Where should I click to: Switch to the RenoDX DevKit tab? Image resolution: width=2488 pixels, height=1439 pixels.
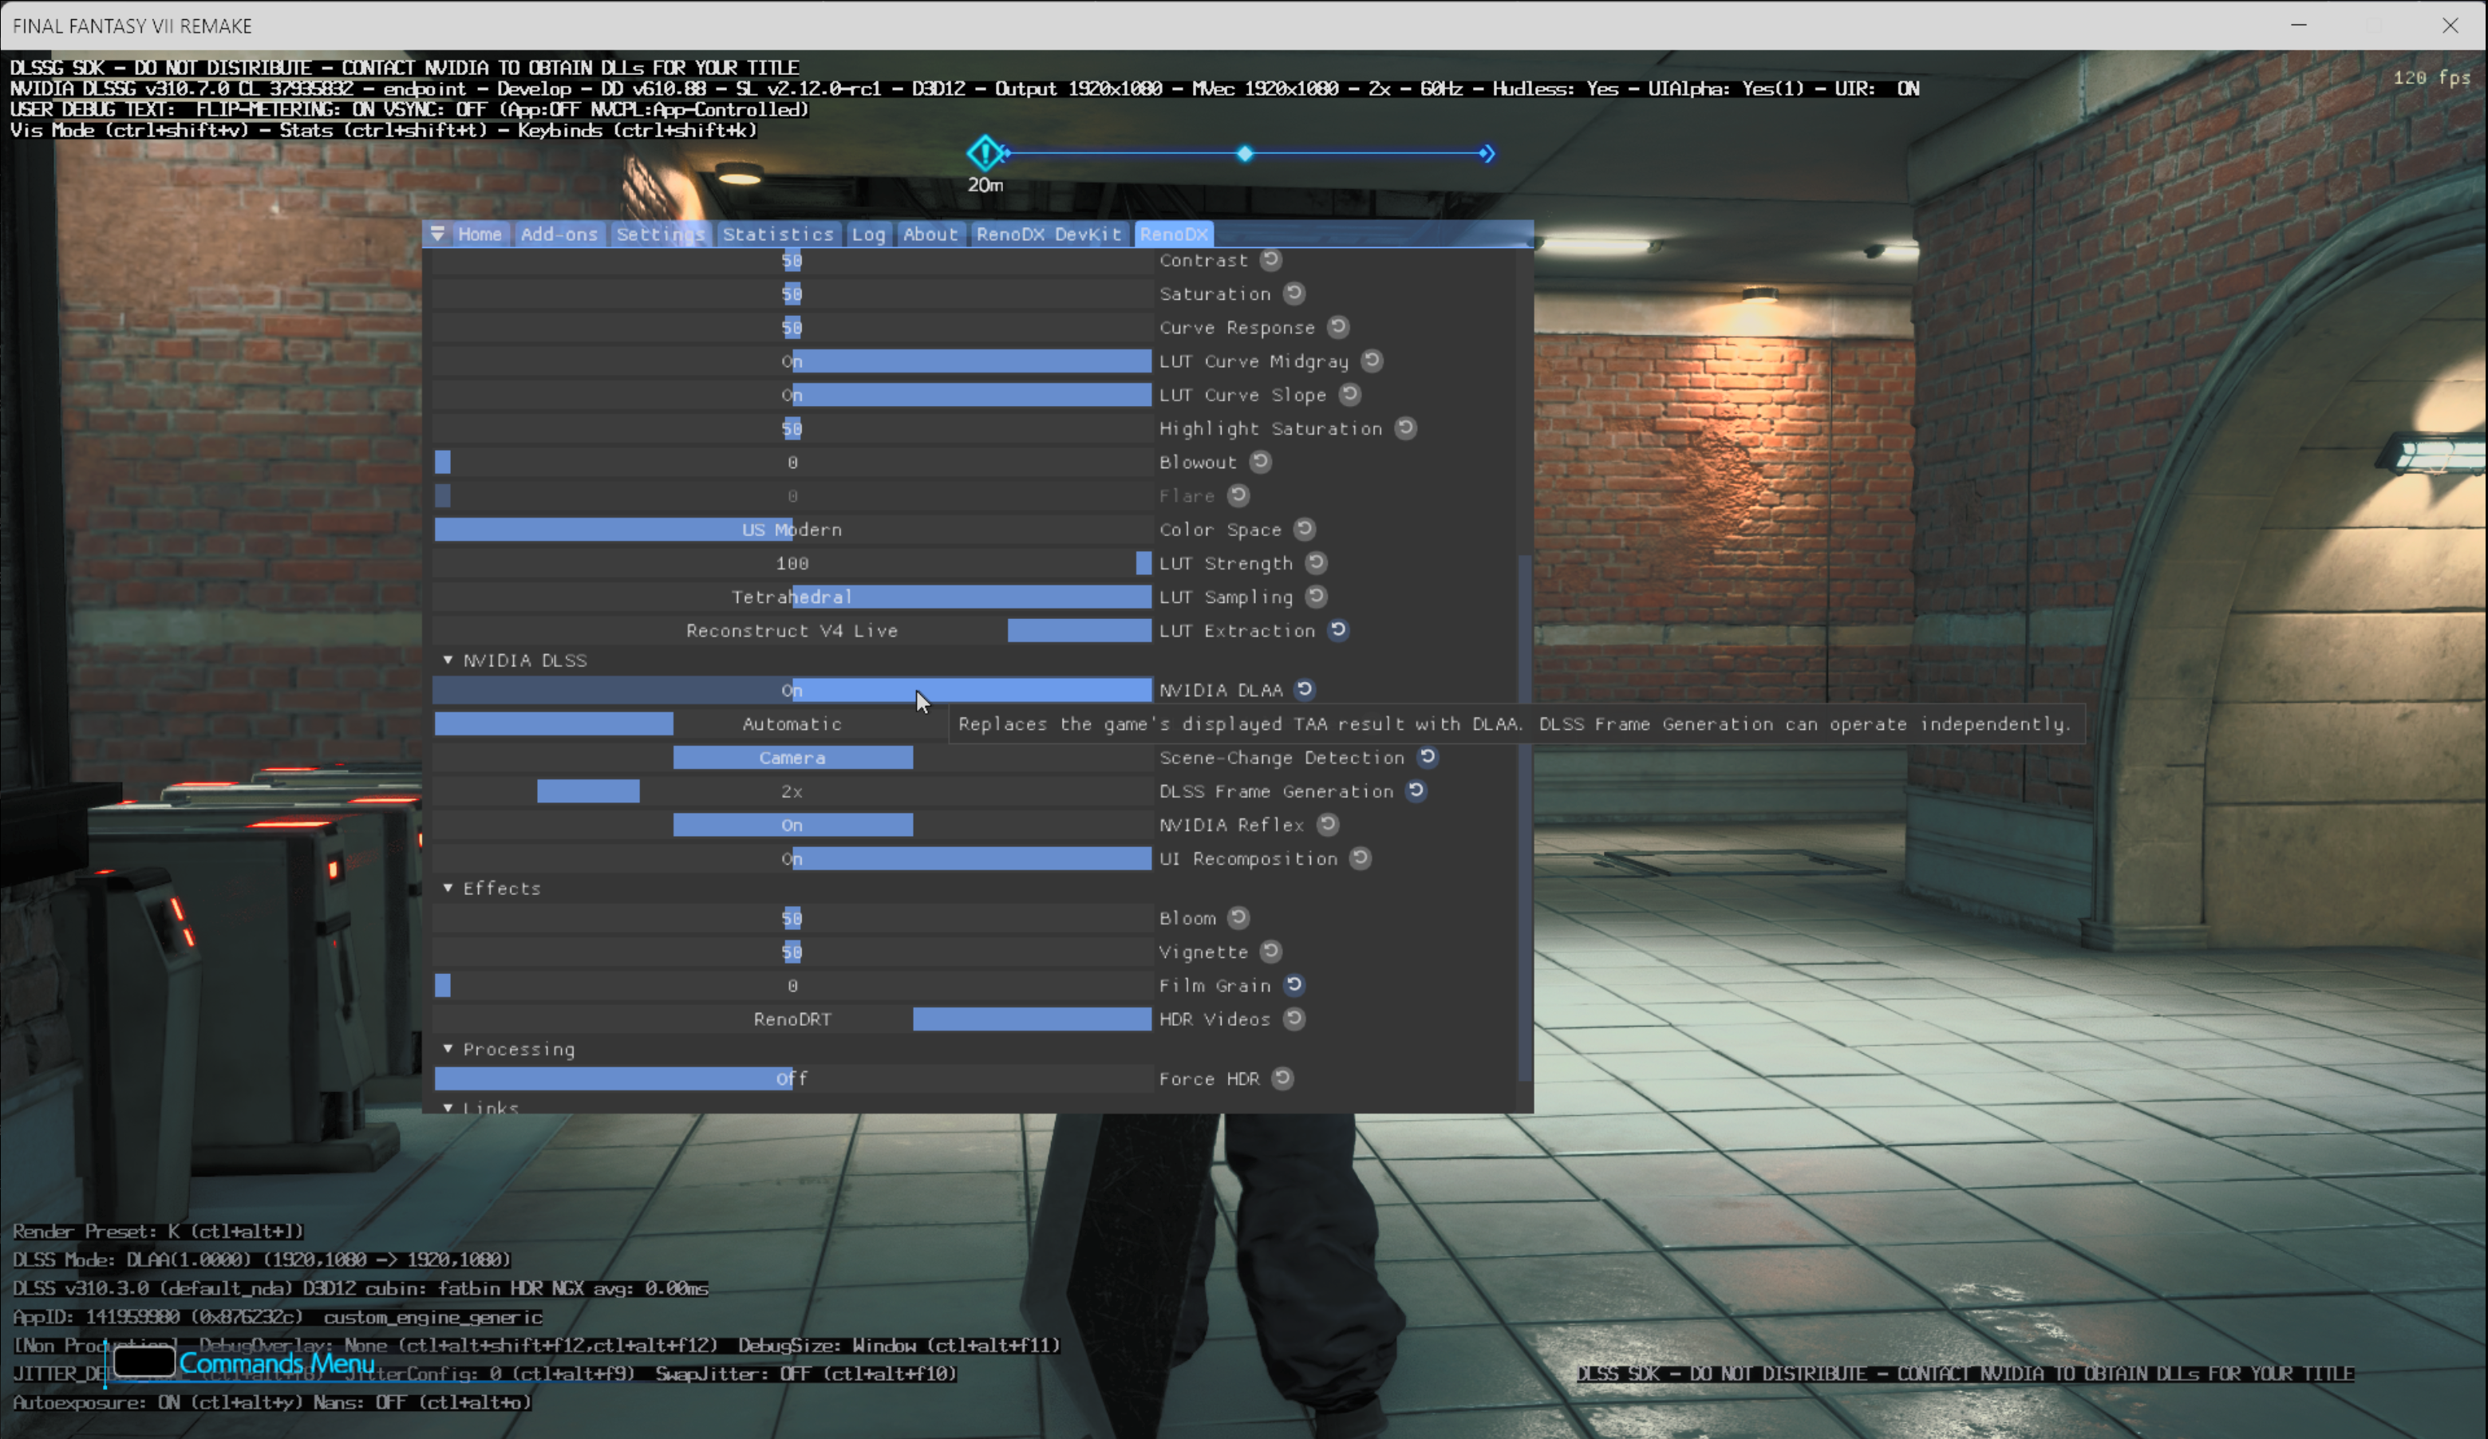tap(1049, 234)
